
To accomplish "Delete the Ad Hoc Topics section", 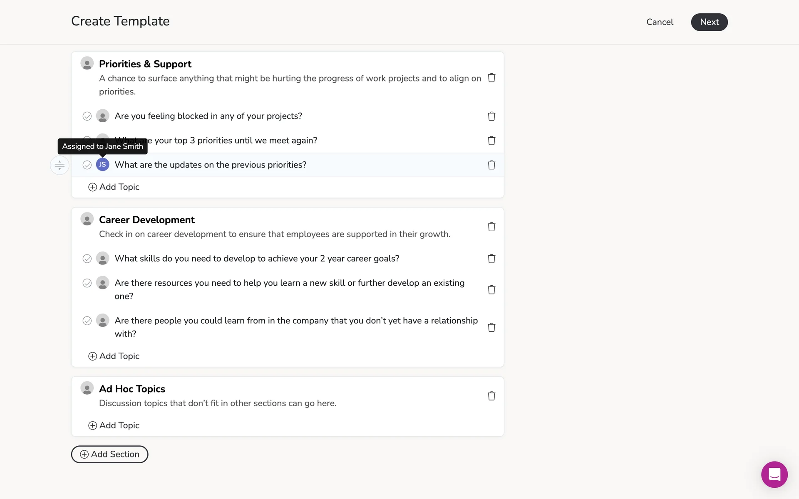I will (491, 396).
